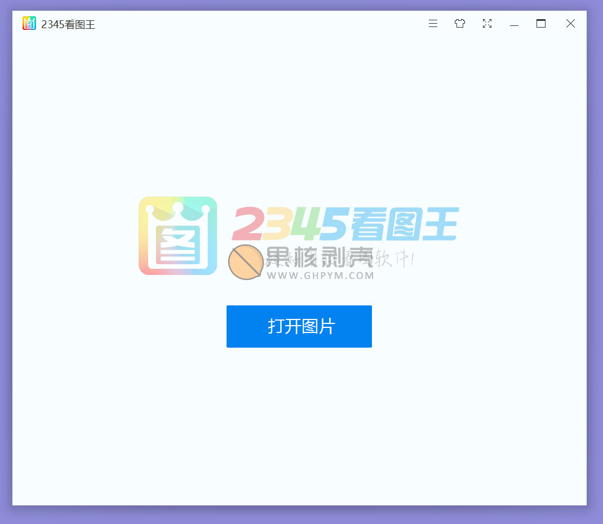Click the app logo in the title bar
603x524 pixels.
(x=29, y=23)
